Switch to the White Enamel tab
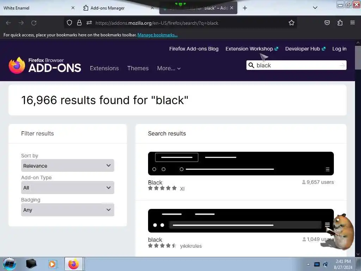The image size is (361, 271). [38, 8]
